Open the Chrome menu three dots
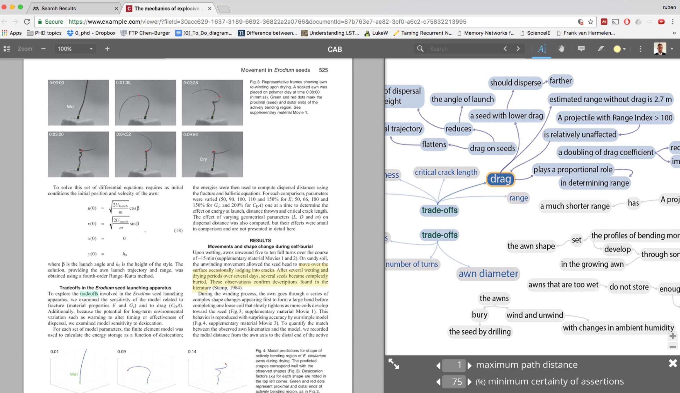The image size is (680, 393). click(673, 21)
